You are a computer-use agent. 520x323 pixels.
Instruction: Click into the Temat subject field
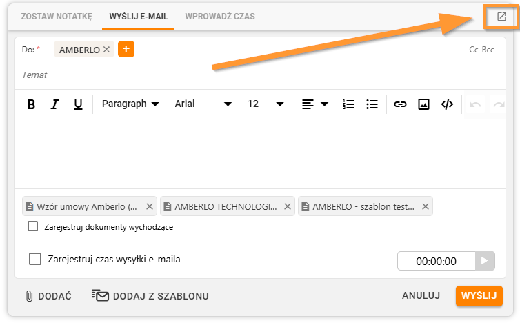(x=260, y=75)
